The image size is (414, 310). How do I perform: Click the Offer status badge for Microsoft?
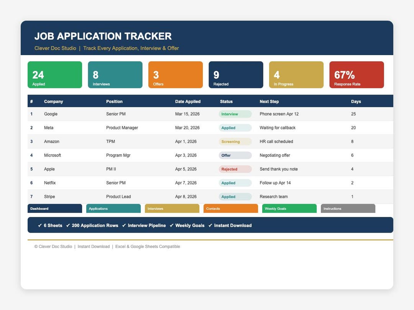[235, 155]
